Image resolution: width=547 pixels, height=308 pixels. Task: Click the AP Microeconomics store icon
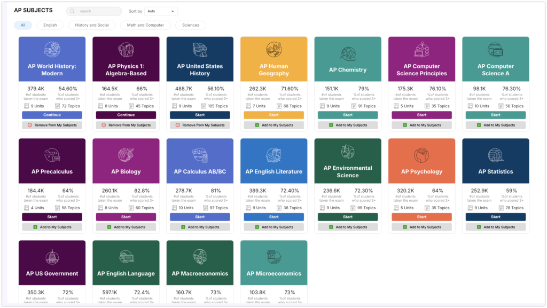tap(274, 257)
